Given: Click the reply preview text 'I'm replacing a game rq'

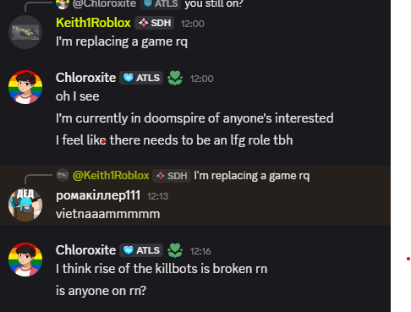Looking at the screenshot, I should pos(252,176).
